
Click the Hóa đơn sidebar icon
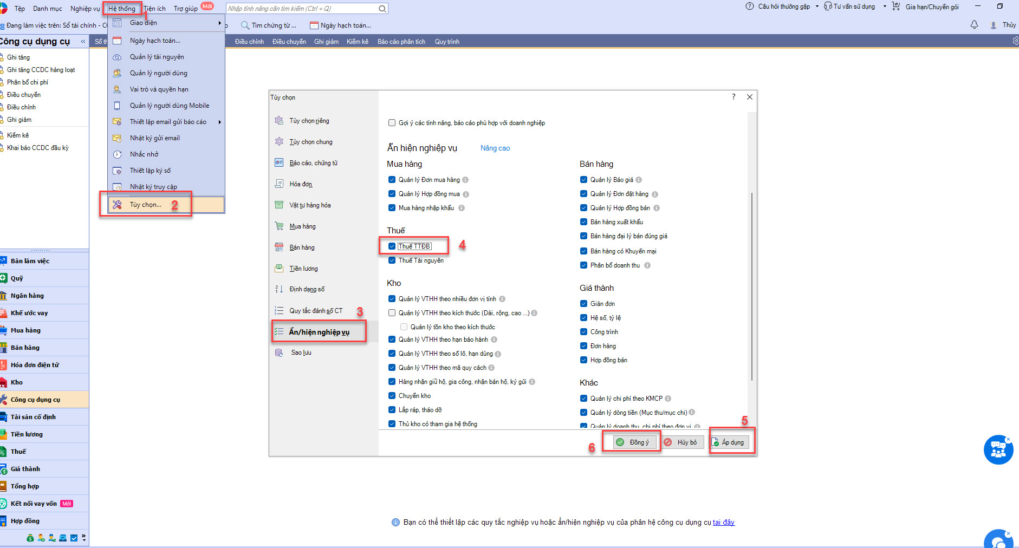coord(279,184)
